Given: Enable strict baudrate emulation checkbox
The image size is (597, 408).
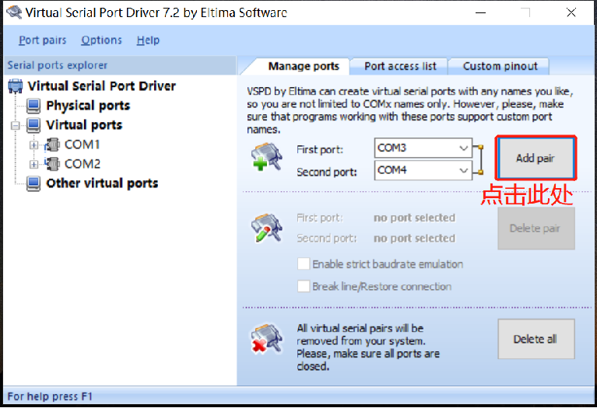Looking at the screenshot, I should (304, 264).
